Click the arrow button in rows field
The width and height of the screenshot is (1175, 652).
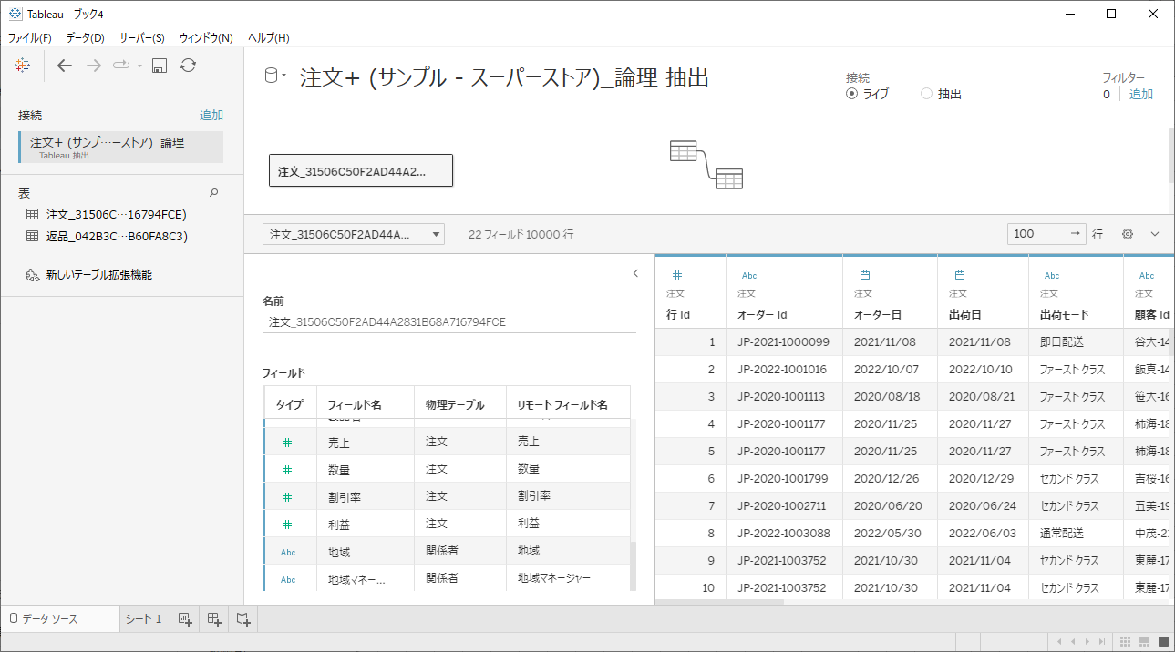coord(1077,234)
